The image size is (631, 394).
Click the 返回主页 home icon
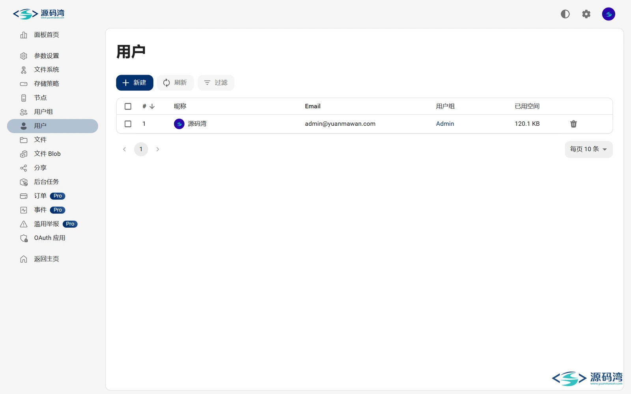(x=24, y=259)
